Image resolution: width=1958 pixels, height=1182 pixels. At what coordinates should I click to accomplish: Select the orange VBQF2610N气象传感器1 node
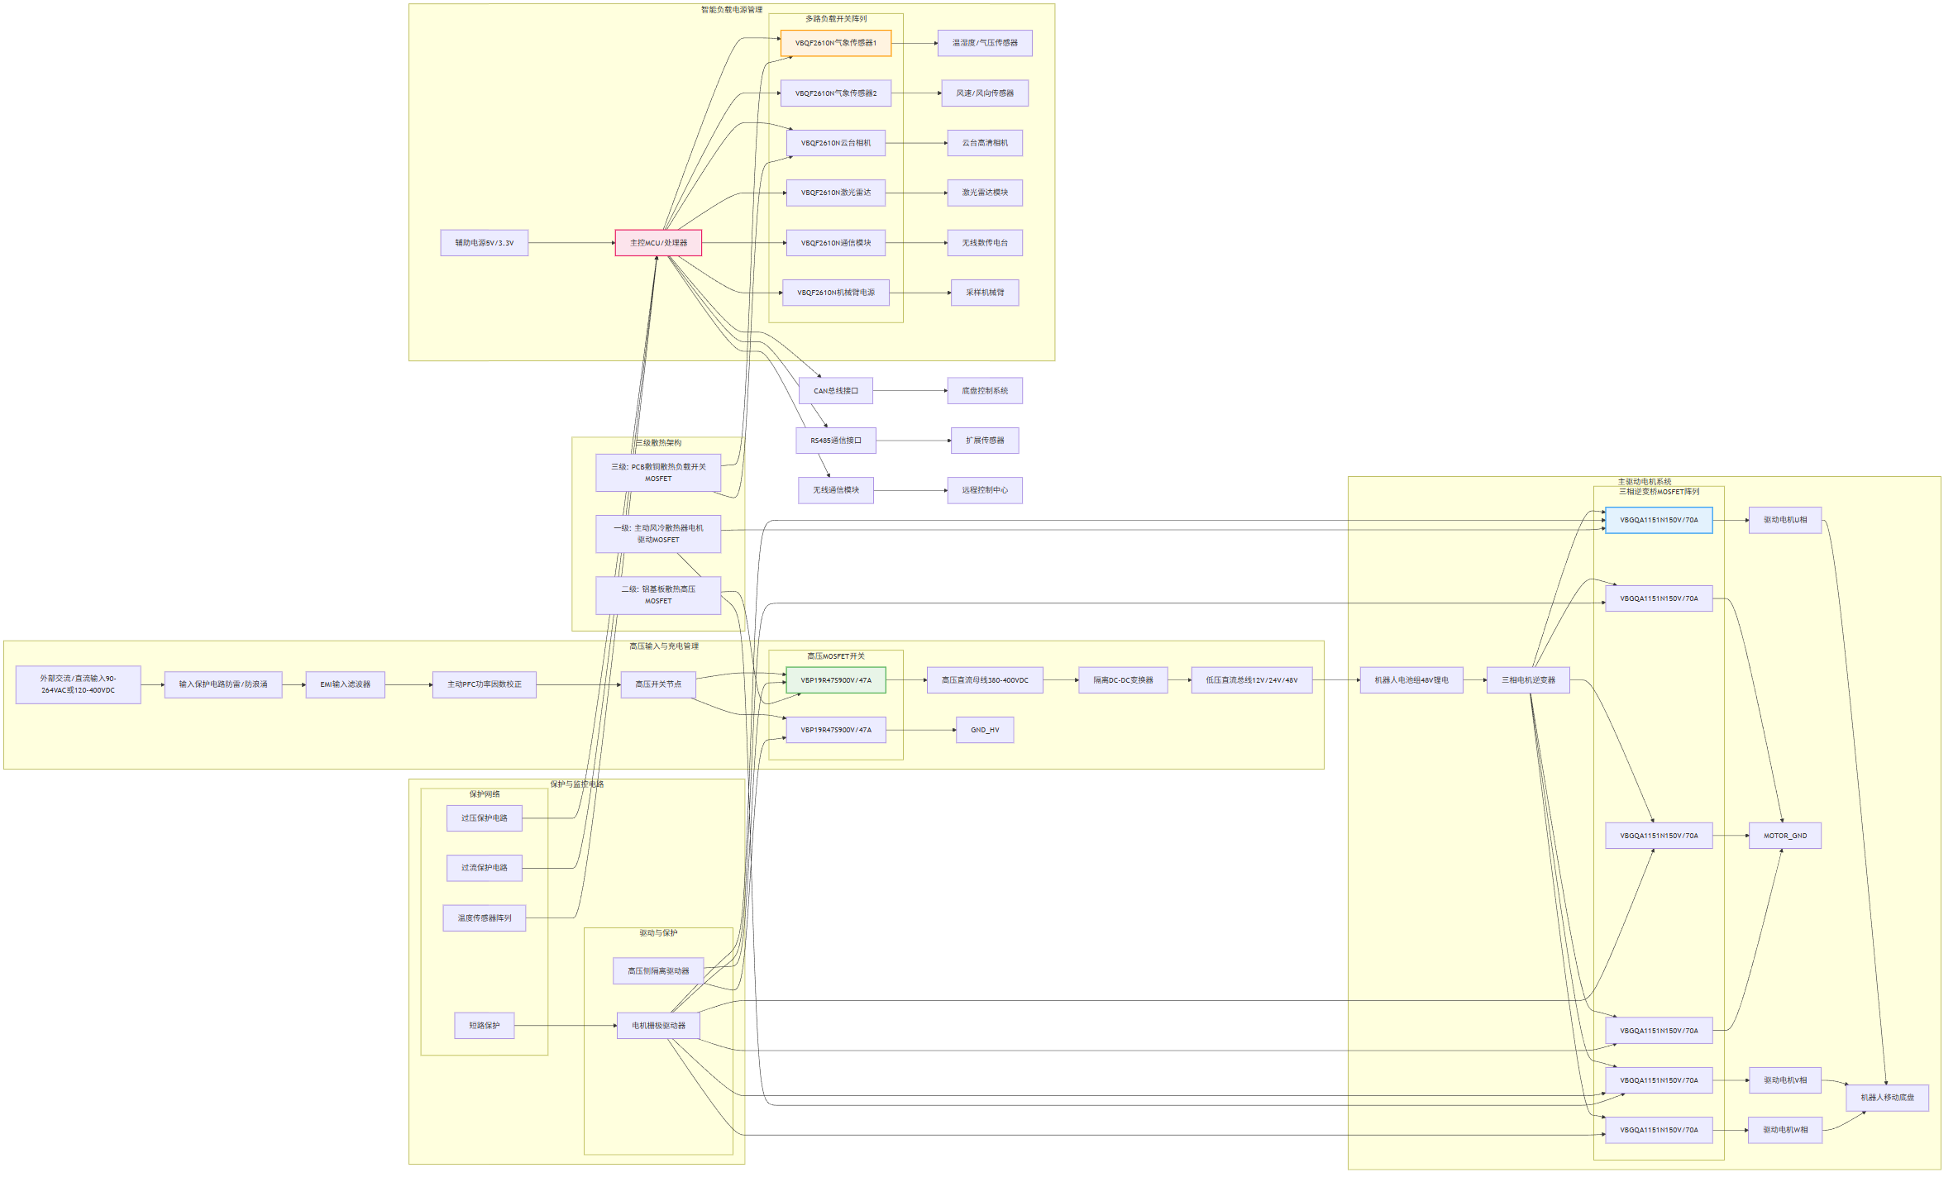coord(836,43)
